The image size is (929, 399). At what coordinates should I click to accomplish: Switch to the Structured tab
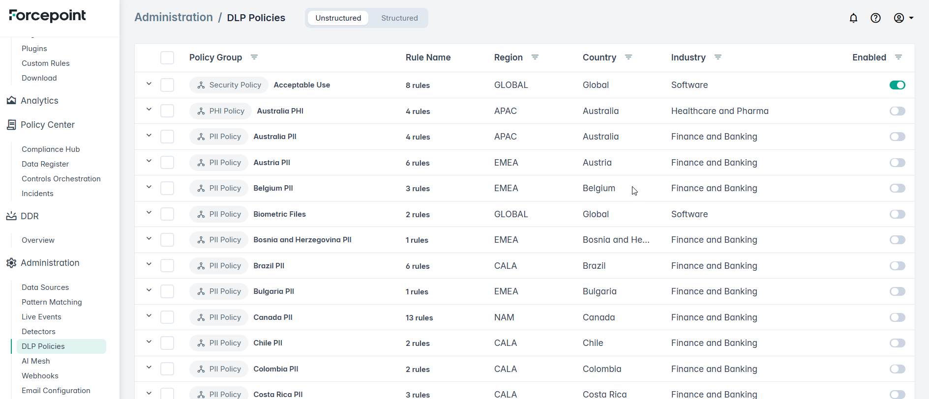[399, 18]
